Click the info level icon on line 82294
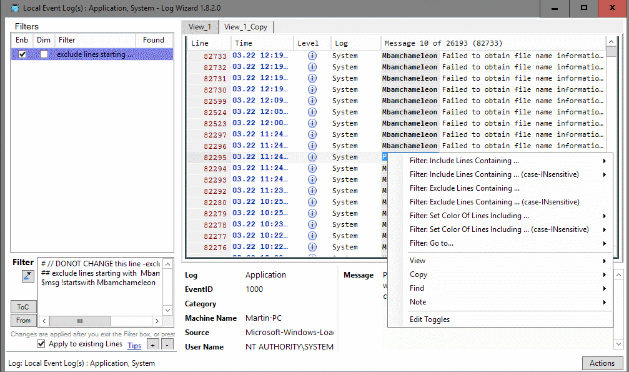Viewport: 629px width, 372px height. 312,168
